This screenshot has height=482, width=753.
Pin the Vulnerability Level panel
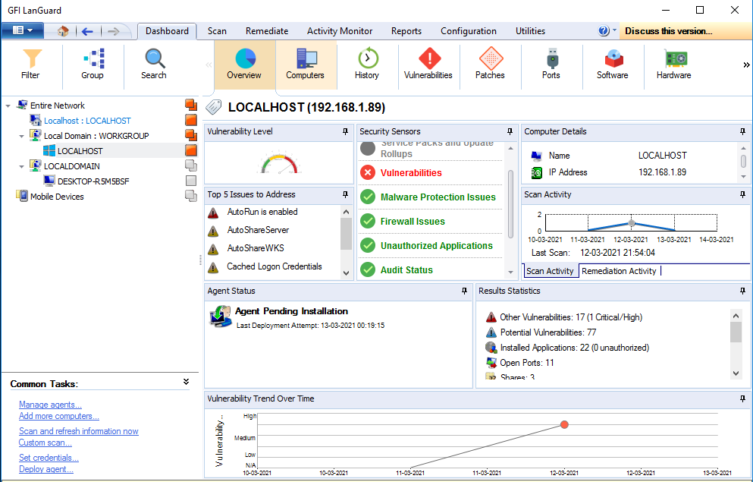[345, 131]
